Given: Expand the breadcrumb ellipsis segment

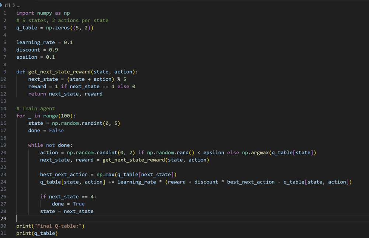Looking at the screenshot, I should click(18, 5).
